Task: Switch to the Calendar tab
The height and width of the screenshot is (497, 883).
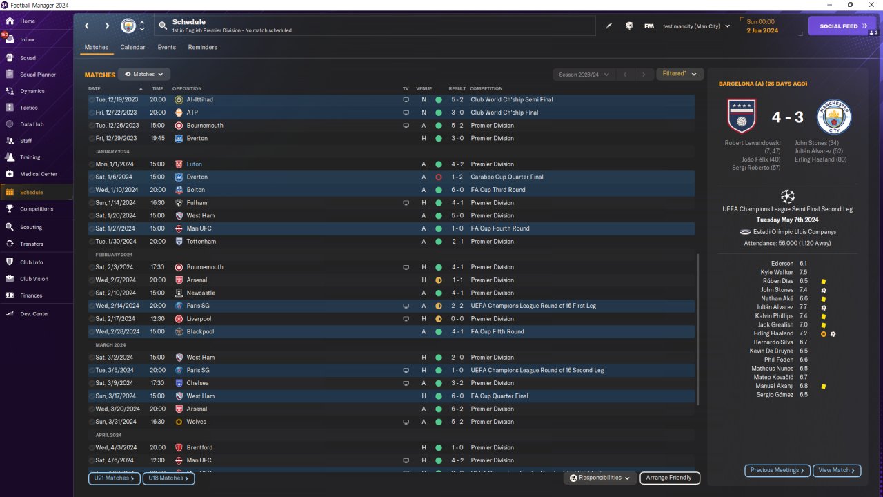Action: coord(132,48)
